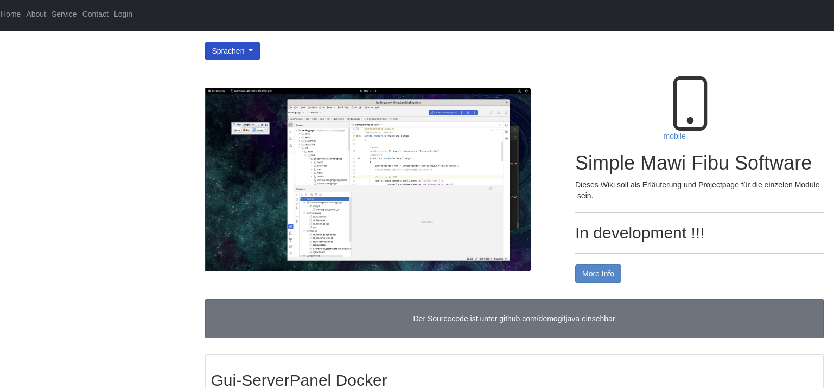Screen dimensions: 834x388
Task: Click the Gui-ServerPanel Docker card heading
Action: tap(298, 380)
